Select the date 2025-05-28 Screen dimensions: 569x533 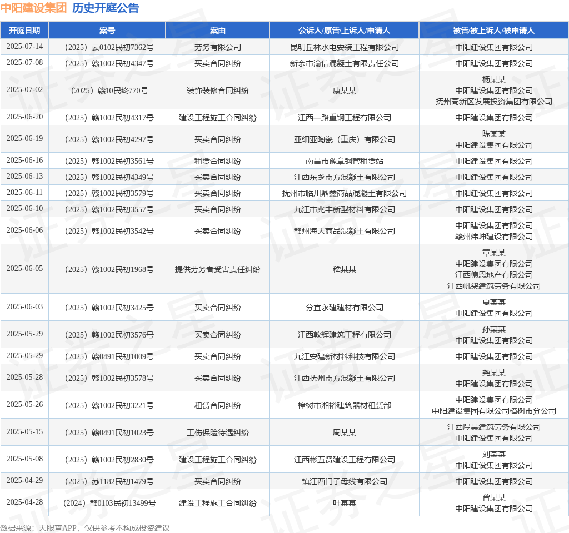pos(24,378)
